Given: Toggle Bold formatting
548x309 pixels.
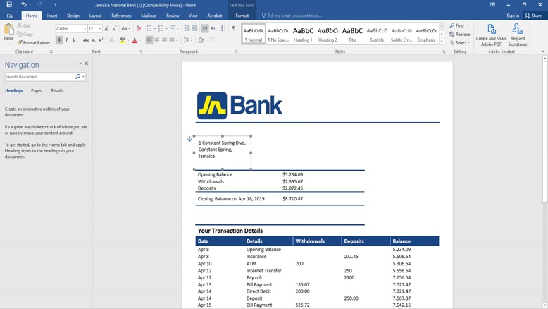Looking at the screenshot, I should pyautogui.click(x=58, y=40).
